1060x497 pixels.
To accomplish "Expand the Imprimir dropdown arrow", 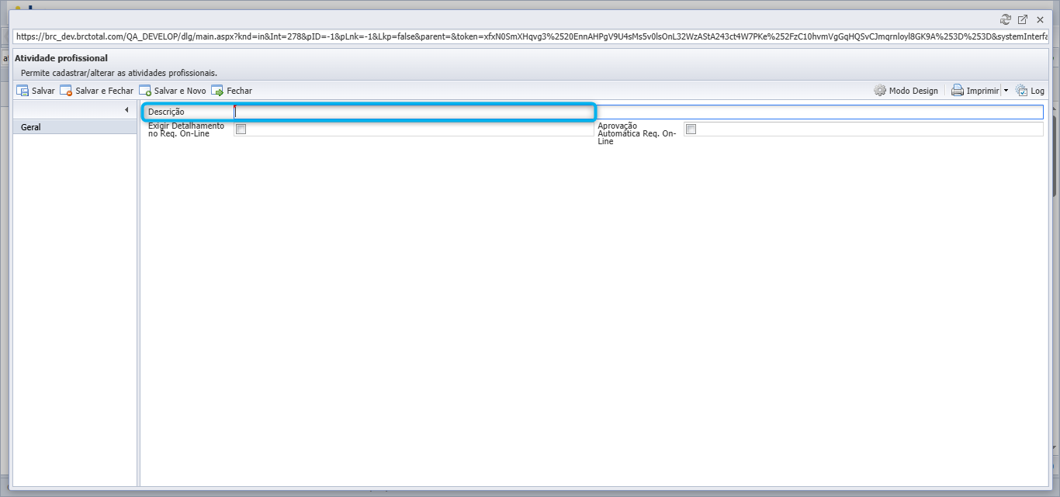I will click(x=1006, y=91).
